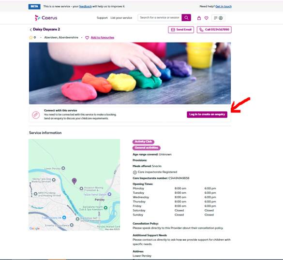Click the Caerus logo
Image resolution: width=283 pixels, height=260 pixels.
pyautogui.click(x=46, y=18)
